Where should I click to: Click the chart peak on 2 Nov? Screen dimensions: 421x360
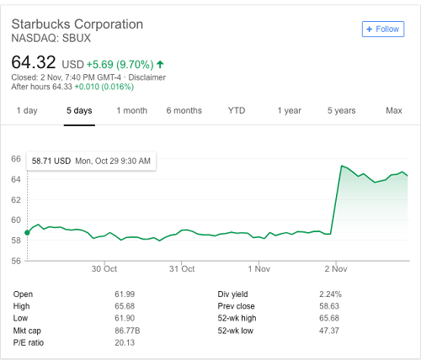[x=342, y=166]
